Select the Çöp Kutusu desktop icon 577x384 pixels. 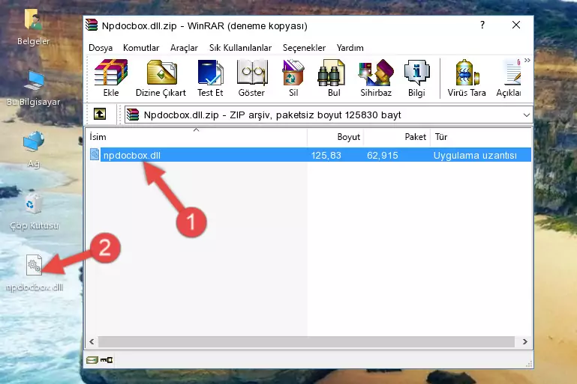pyautogui.click(x=34, y=212)
